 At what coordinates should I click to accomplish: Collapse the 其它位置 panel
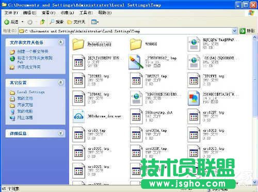[x=60, y=82]
